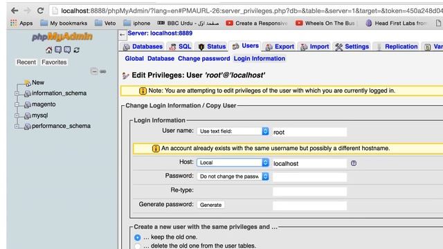Expand the magento database node

coord(17,104)
